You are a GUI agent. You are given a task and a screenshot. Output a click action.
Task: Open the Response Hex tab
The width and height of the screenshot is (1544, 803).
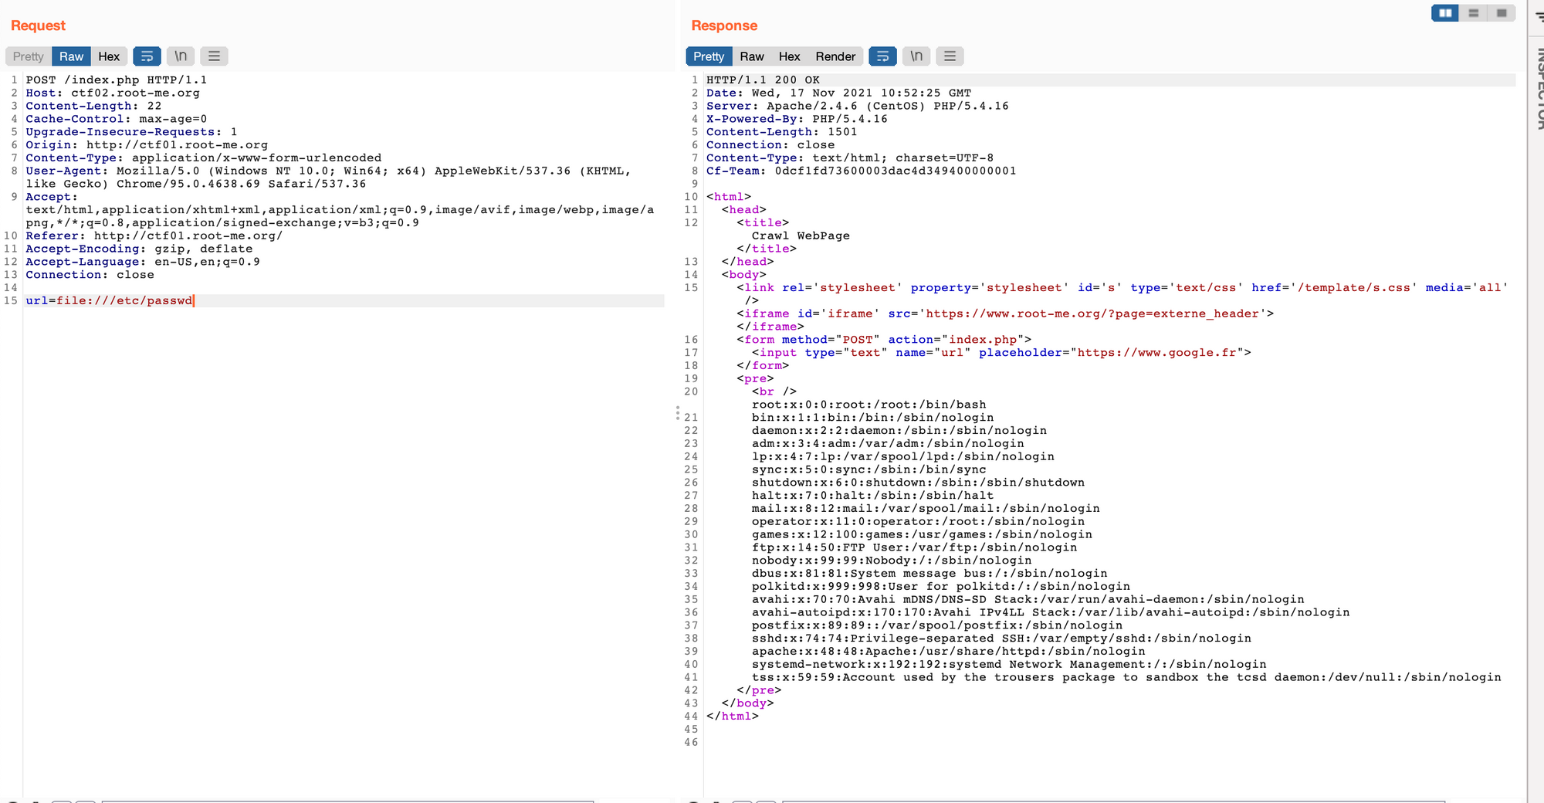[x=789, y=56]
